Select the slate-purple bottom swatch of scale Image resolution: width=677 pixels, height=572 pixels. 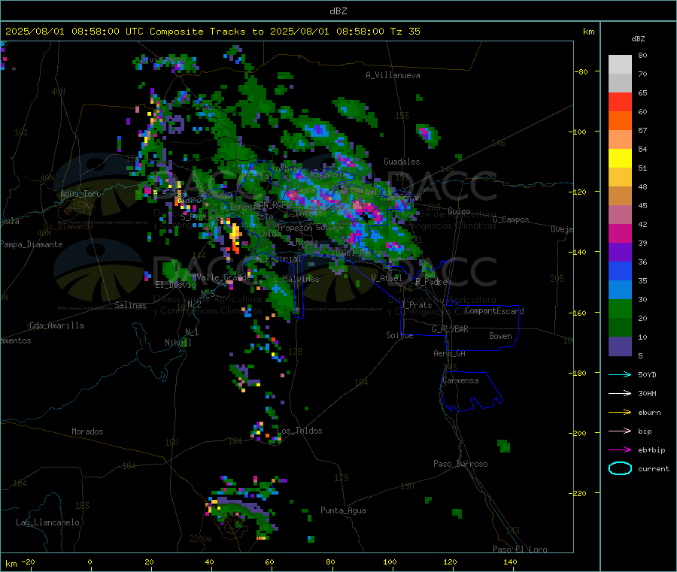620,347
